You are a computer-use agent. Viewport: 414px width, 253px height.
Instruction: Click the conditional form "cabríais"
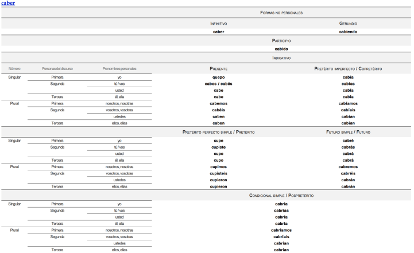tap(281, 236)
